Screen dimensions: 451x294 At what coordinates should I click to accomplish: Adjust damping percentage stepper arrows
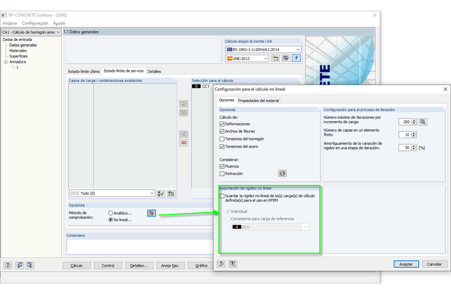pos(414,147)
